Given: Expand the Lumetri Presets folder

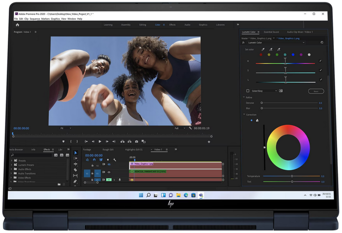Looking at the screenshot, I should click(x=11, y=165).
